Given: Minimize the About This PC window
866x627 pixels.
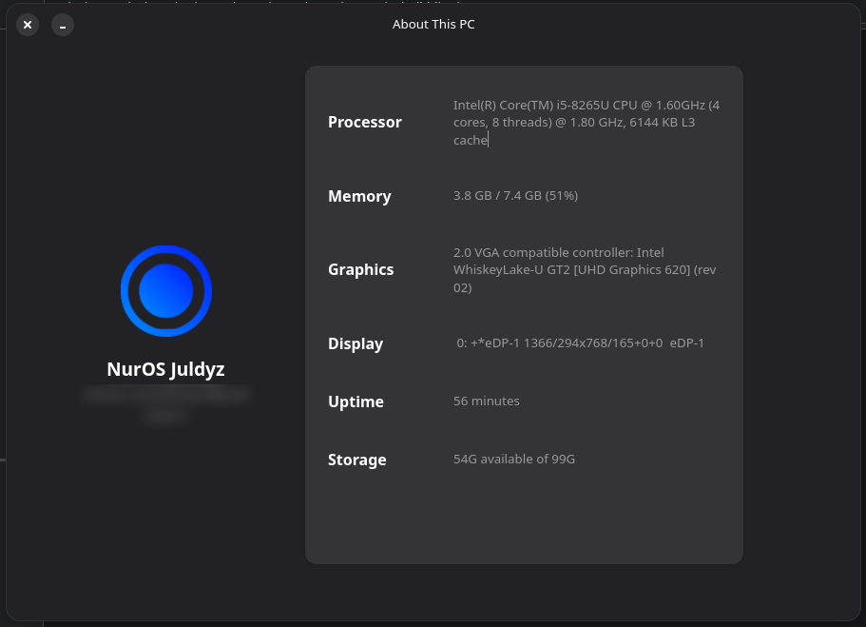Looking at the screenshot, I should click(x=63, y=25).
